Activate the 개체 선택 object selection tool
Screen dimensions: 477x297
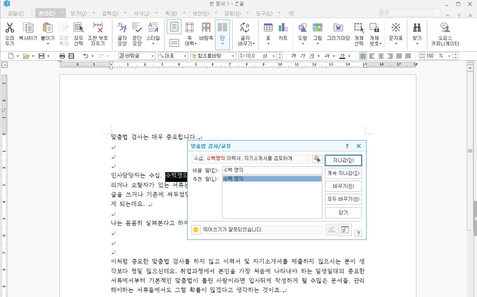(x=358, y=31)
